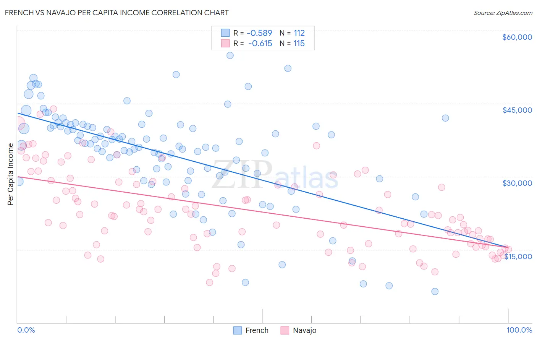537x341 pixels.
Task: Click the R = -0.589 correlation value
Action: [x=253, y=33]
